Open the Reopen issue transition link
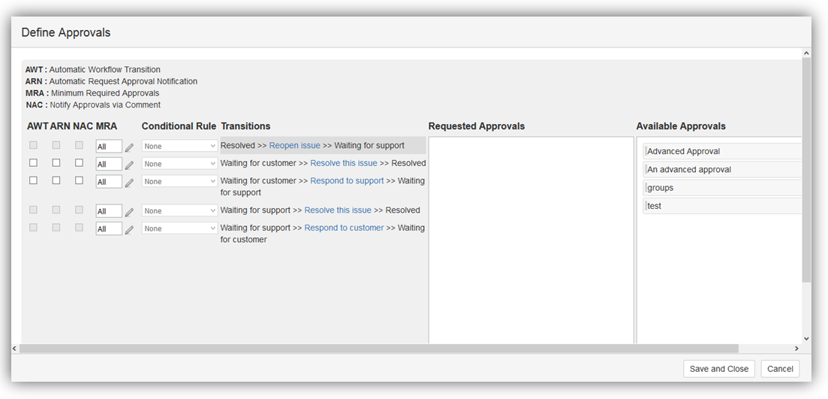828x399 pixels. (x=294, y=146)
